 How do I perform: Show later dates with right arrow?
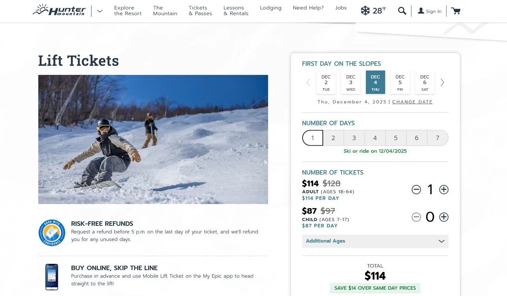coord(442,82)
